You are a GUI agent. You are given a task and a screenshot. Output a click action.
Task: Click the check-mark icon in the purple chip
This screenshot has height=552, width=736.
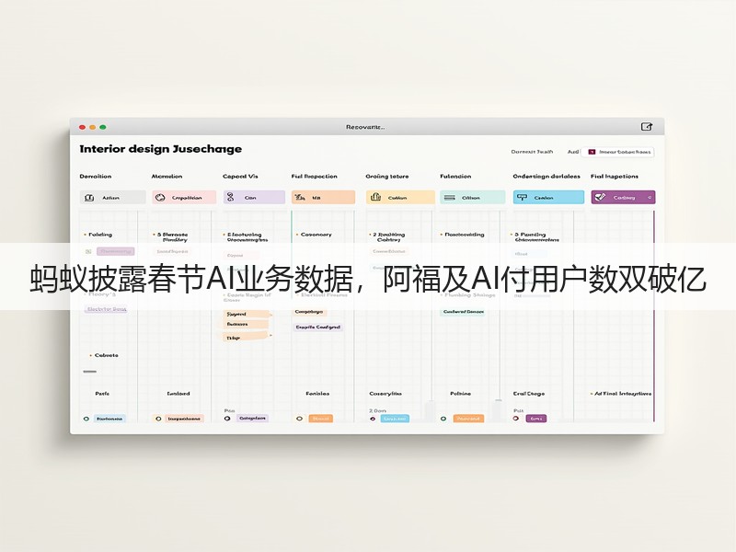pos(600,198)
